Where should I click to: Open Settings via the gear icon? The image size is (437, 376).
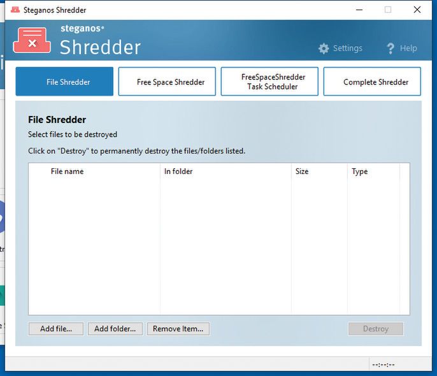click(324, 48)
